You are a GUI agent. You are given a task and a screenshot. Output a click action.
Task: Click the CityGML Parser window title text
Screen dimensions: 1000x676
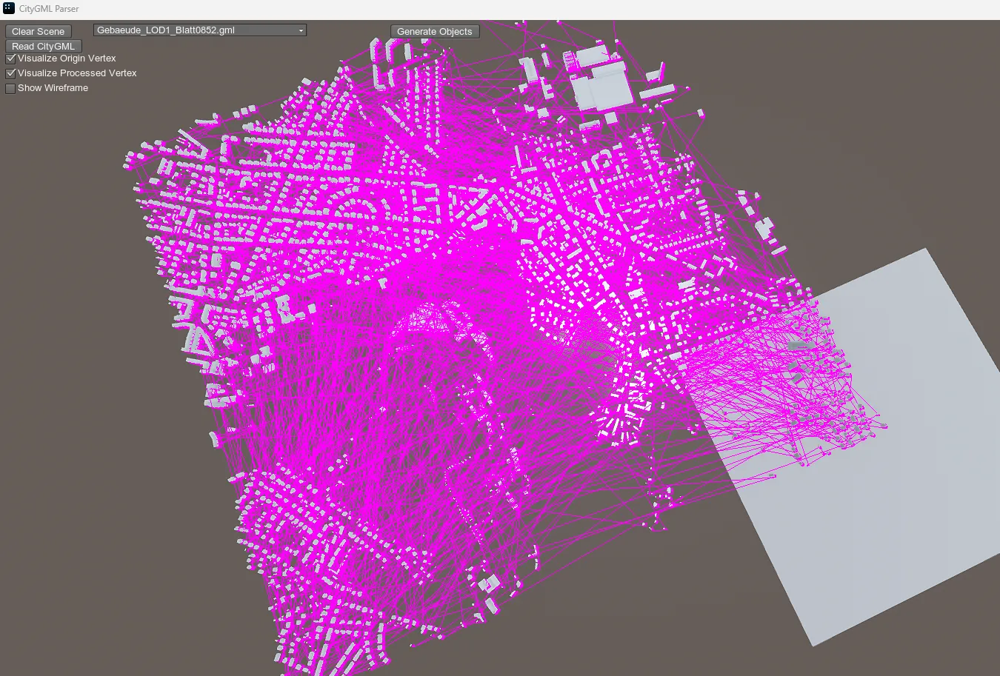tap(49, 9)
